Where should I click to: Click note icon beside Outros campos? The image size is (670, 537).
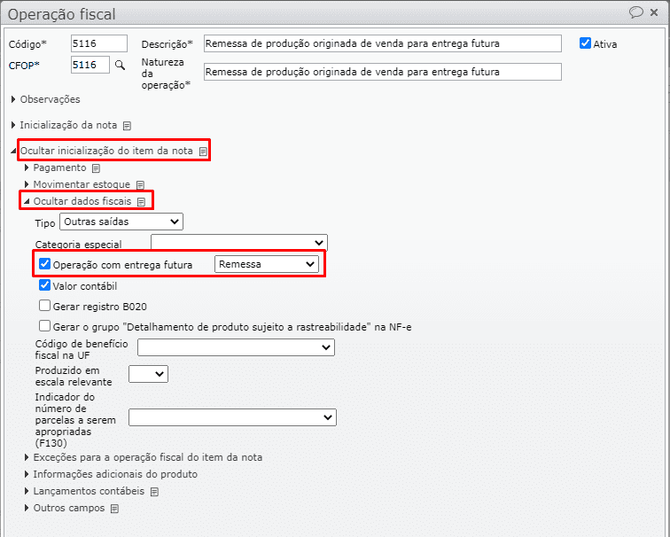pyautogui.click(x=114, y=509)
